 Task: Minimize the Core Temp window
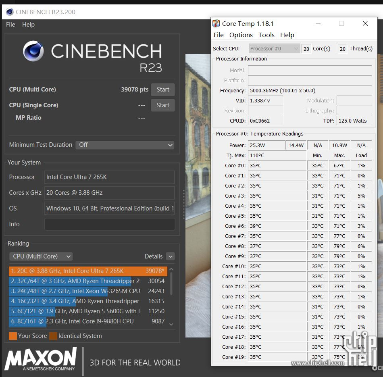click(x=318, y=23)
